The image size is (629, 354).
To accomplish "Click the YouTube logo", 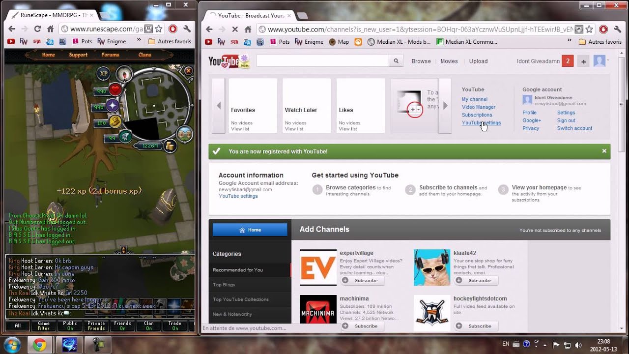I will (229, 61).
